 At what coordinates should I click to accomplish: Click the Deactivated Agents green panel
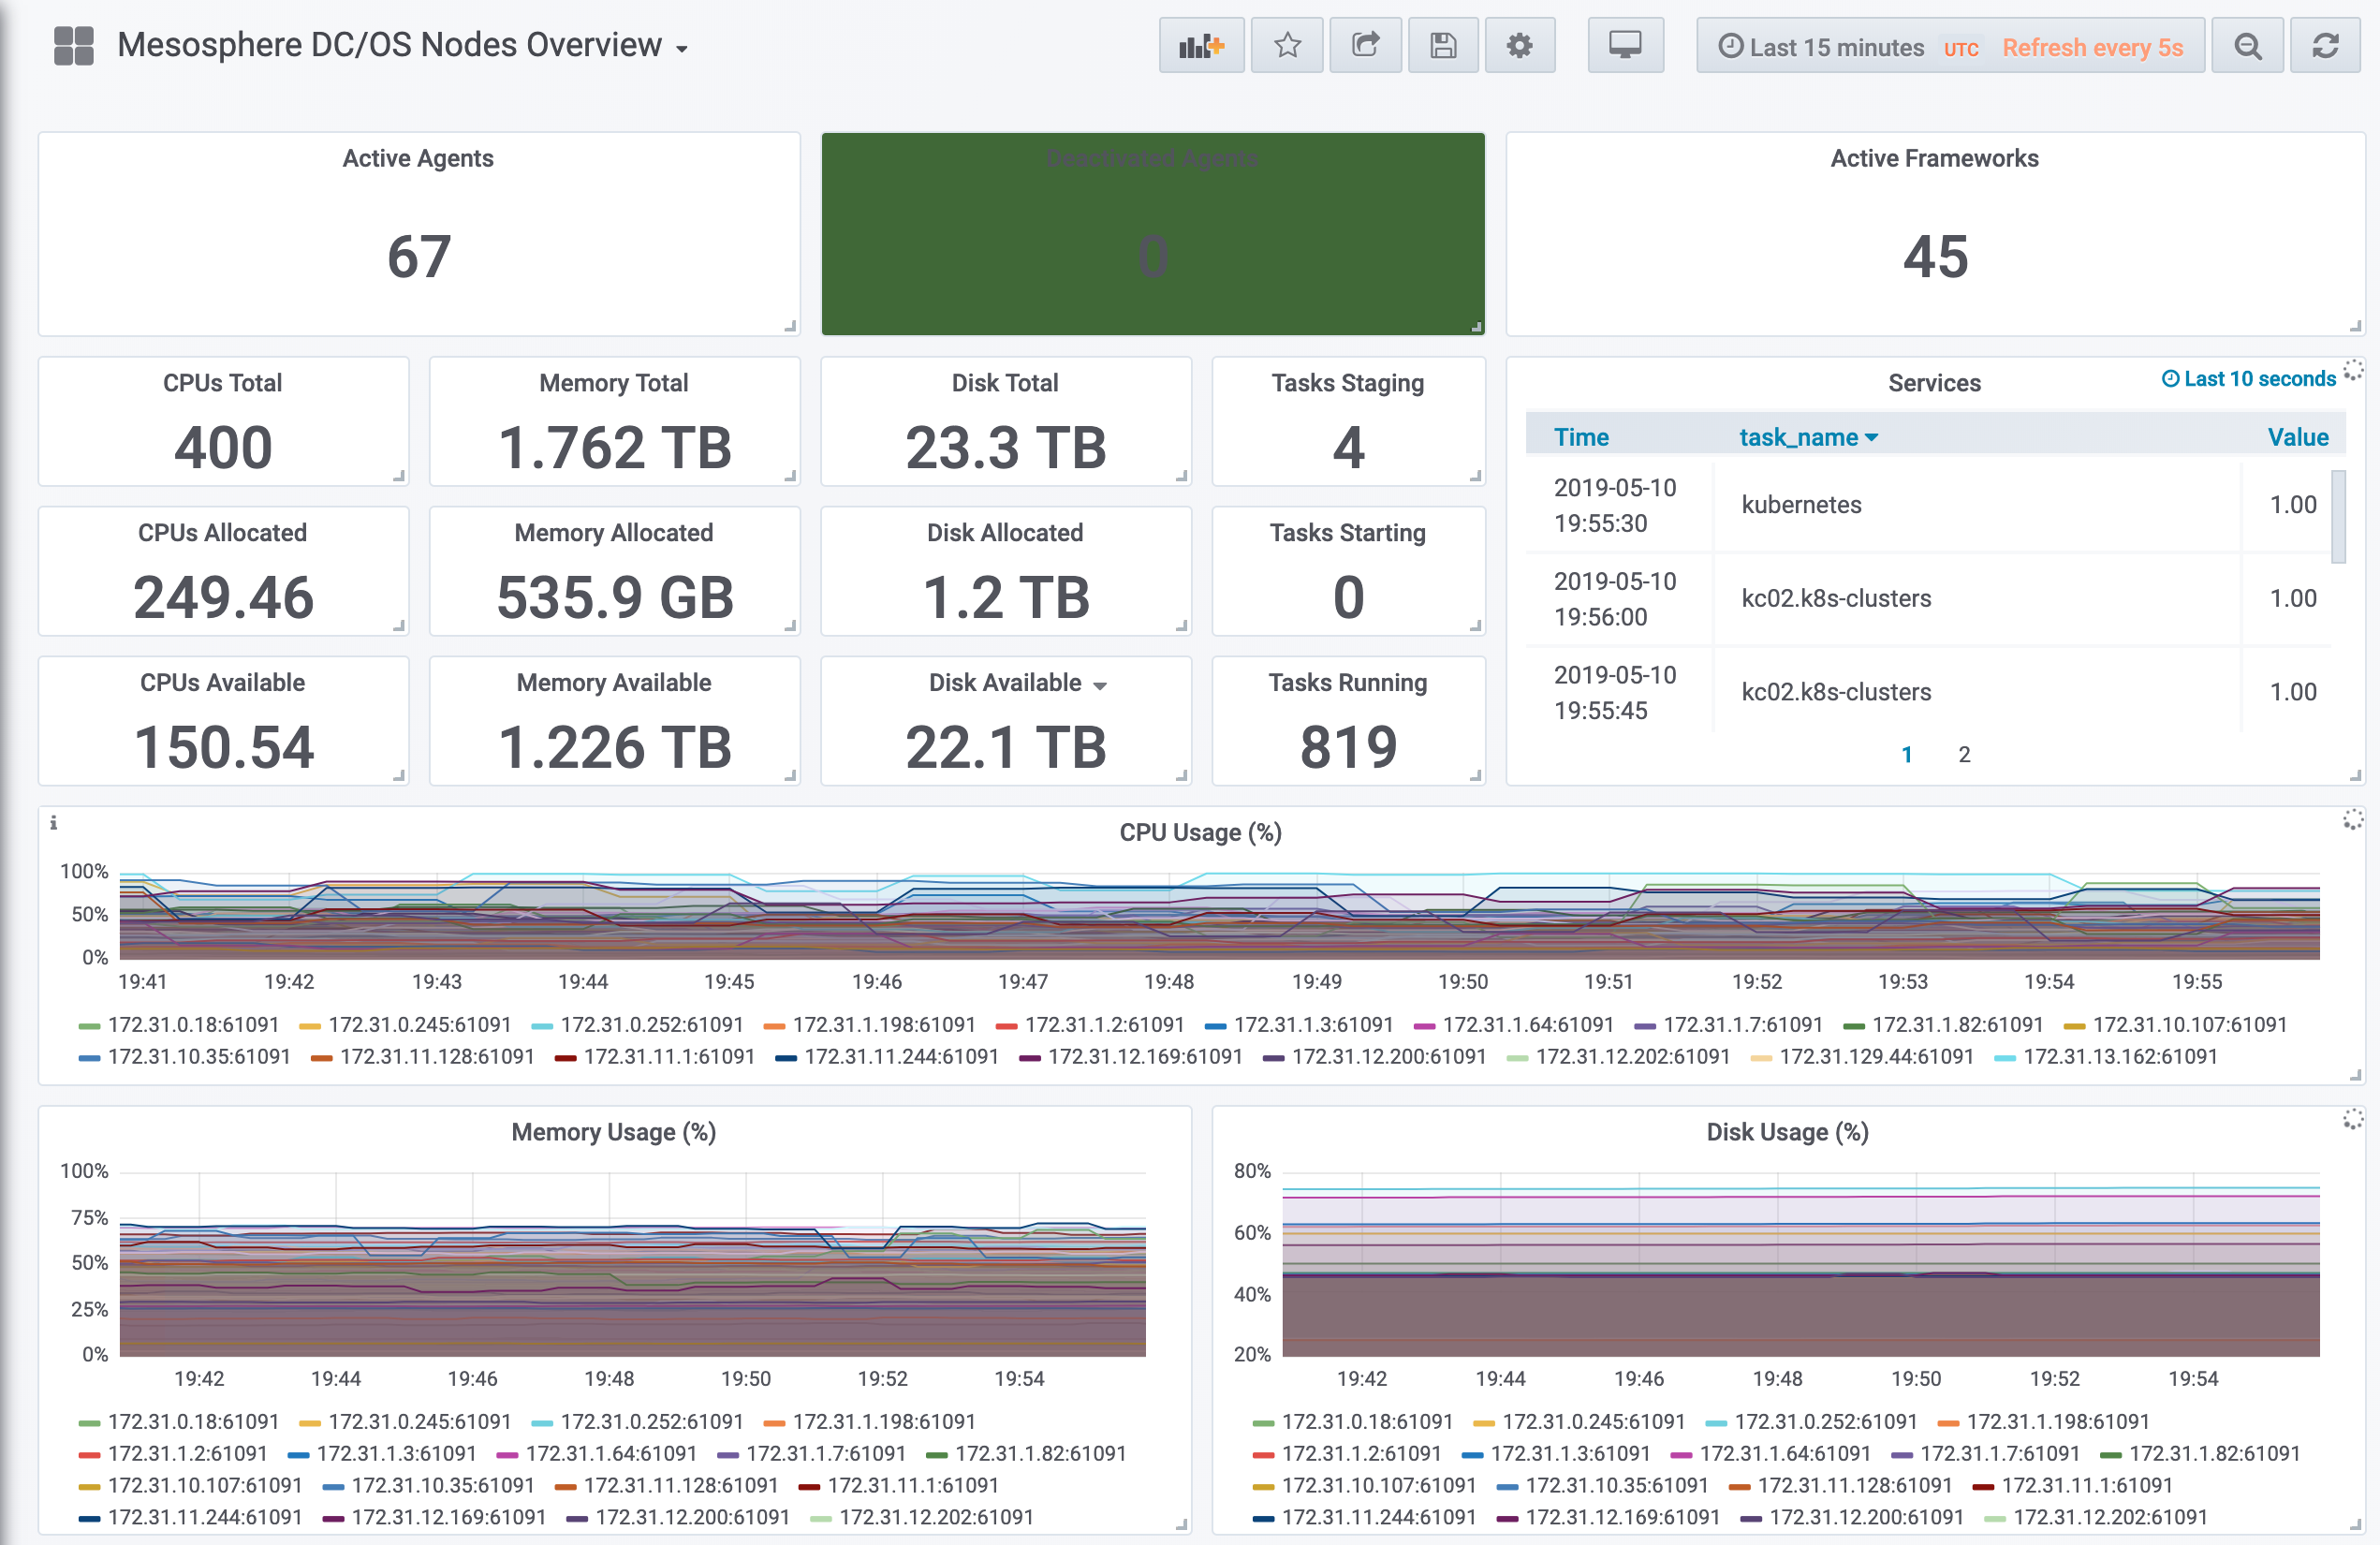[1152, 234]
